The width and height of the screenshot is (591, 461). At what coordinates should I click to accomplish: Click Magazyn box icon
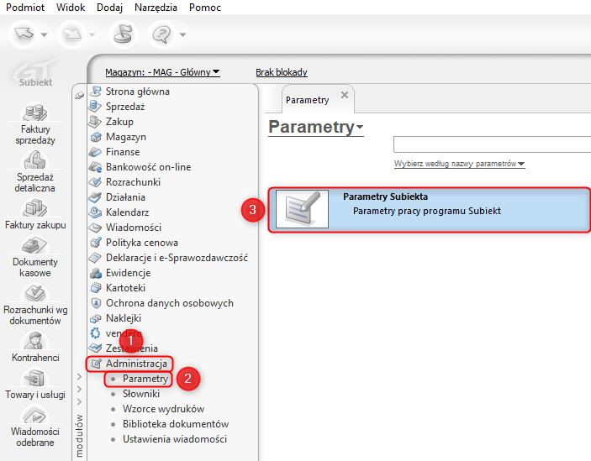[96, 137]
